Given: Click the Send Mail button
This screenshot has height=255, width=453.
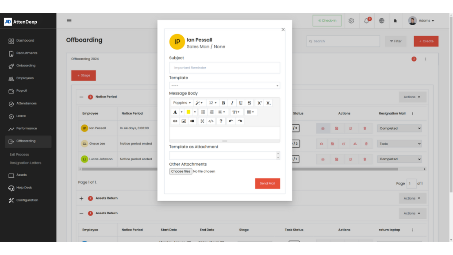Looking at the screenshot, I should click(x=267, y=183).
